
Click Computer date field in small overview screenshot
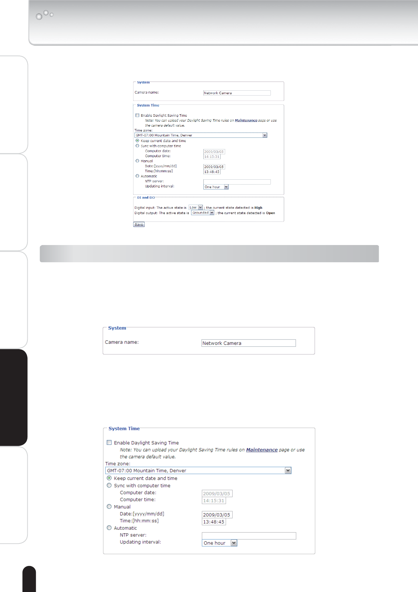point(214,152)
